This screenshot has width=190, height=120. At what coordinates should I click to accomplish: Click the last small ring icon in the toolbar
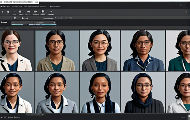(51, 12)
